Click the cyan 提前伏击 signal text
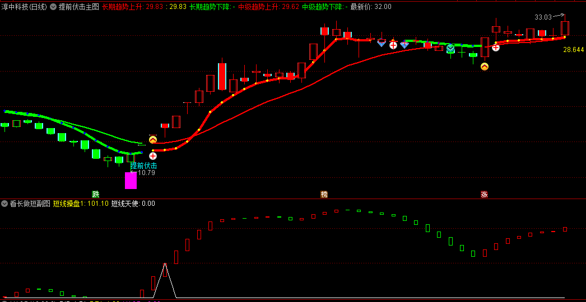The width and height of the screenshot is (586, 302). point(143,166)
